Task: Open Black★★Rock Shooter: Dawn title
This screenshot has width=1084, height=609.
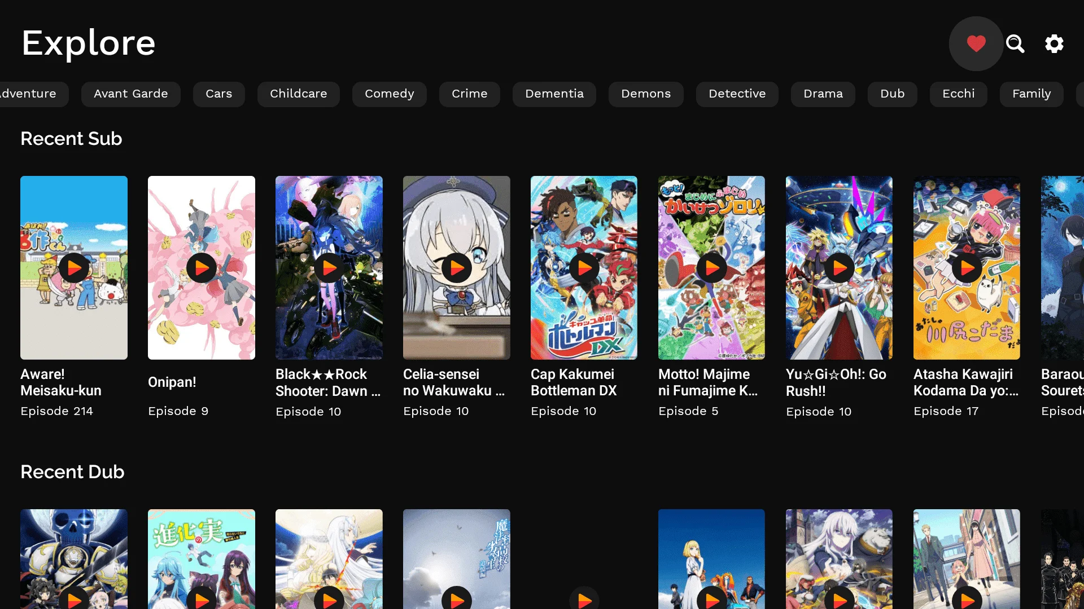Action: [x=328, y=382]
